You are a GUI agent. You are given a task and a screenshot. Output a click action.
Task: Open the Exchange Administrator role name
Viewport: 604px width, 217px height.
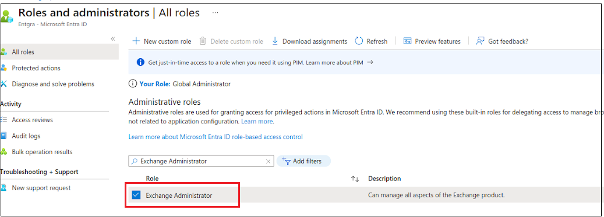click(x=179, y=195)
